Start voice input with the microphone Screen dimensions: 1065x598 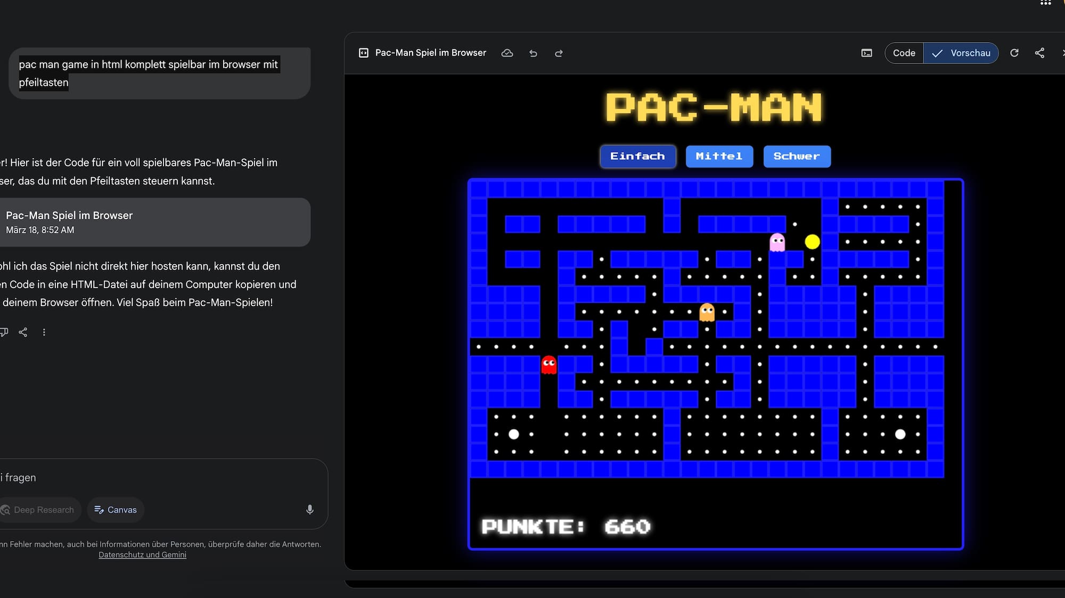pyautogui.click(x=310, y=510)
